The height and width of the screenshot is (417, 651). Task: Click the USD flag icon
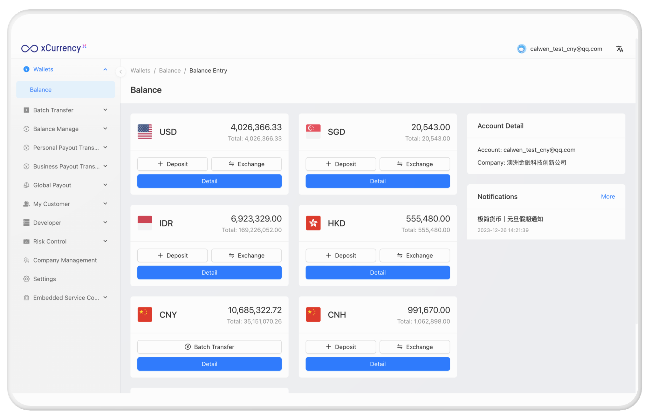click(x=145, y=132)
